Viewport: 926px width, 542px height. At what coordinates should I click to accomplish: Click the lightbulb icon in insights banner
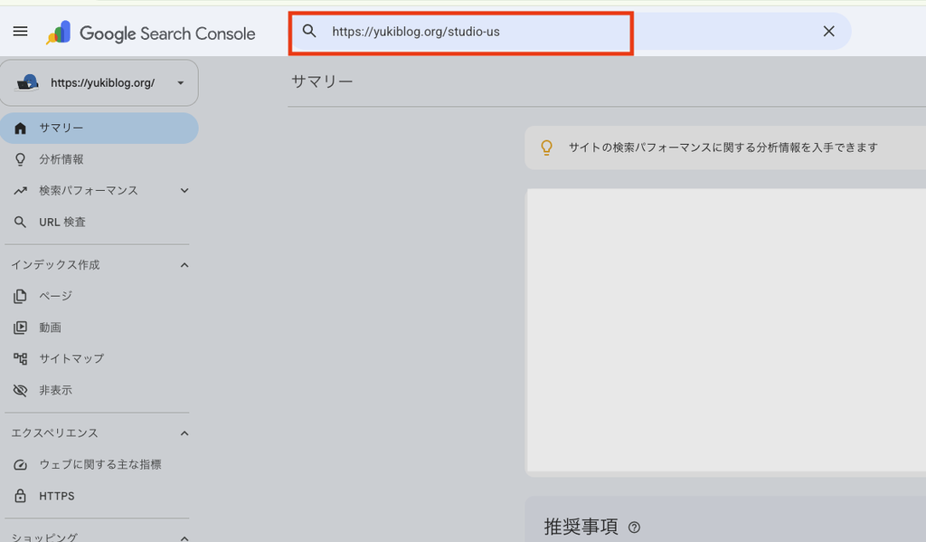547,147
